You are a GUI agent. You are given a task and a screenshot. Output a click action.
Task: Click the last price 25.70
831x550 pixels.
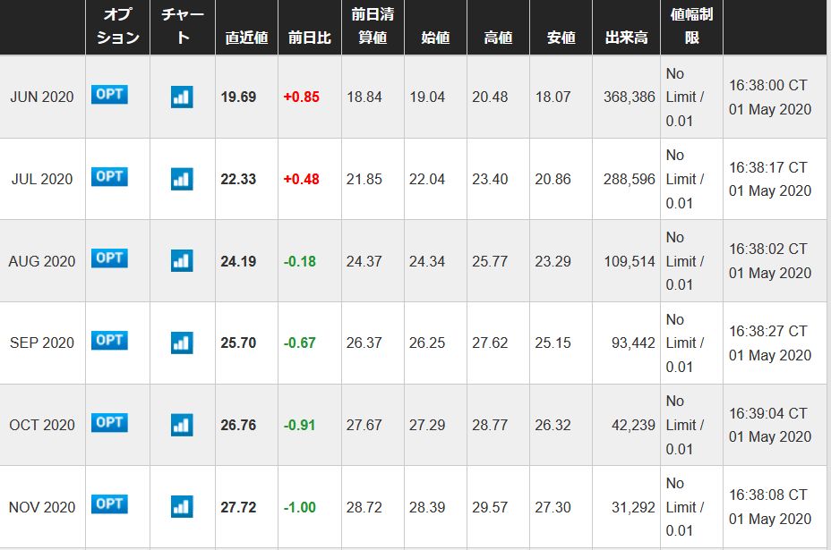[x=238, y=343]
